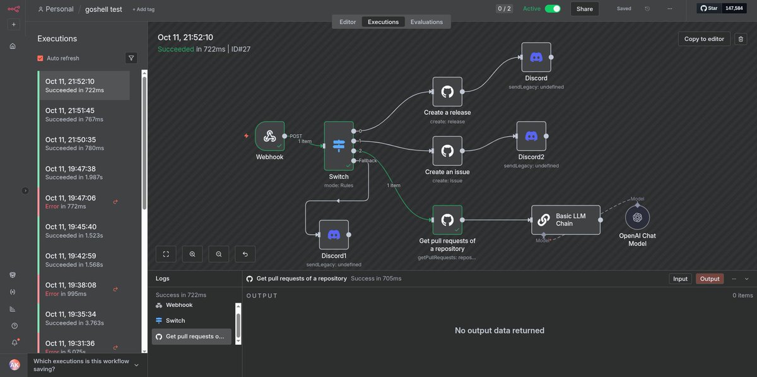Click the Personal project breadcrumb
757x377 pixels.
point(56,9)
